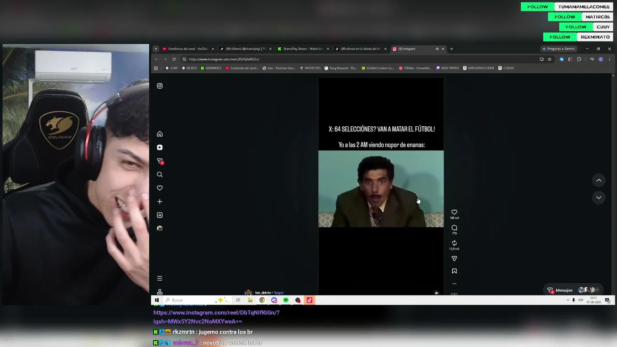Open Reels from the Instagram sidebar
This screenshot has width=617, height=347.
[160, 147]
